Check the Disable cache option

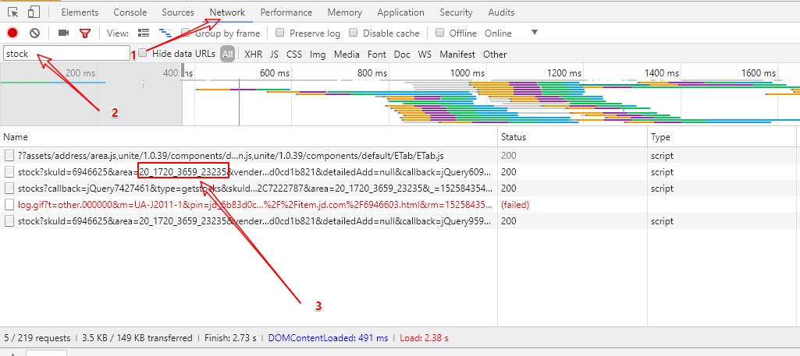[354, 33]
